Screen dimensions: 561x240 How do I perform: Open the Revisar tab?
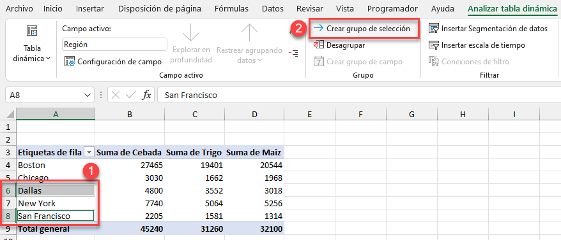310,8
